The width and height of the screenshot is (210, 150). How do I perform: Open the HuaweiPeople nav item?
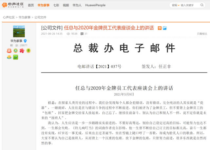(95, 5)
